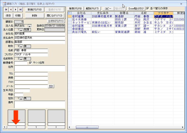Click the mail send icon button
This screenshot has height=133, width=187.
(51, 86)
